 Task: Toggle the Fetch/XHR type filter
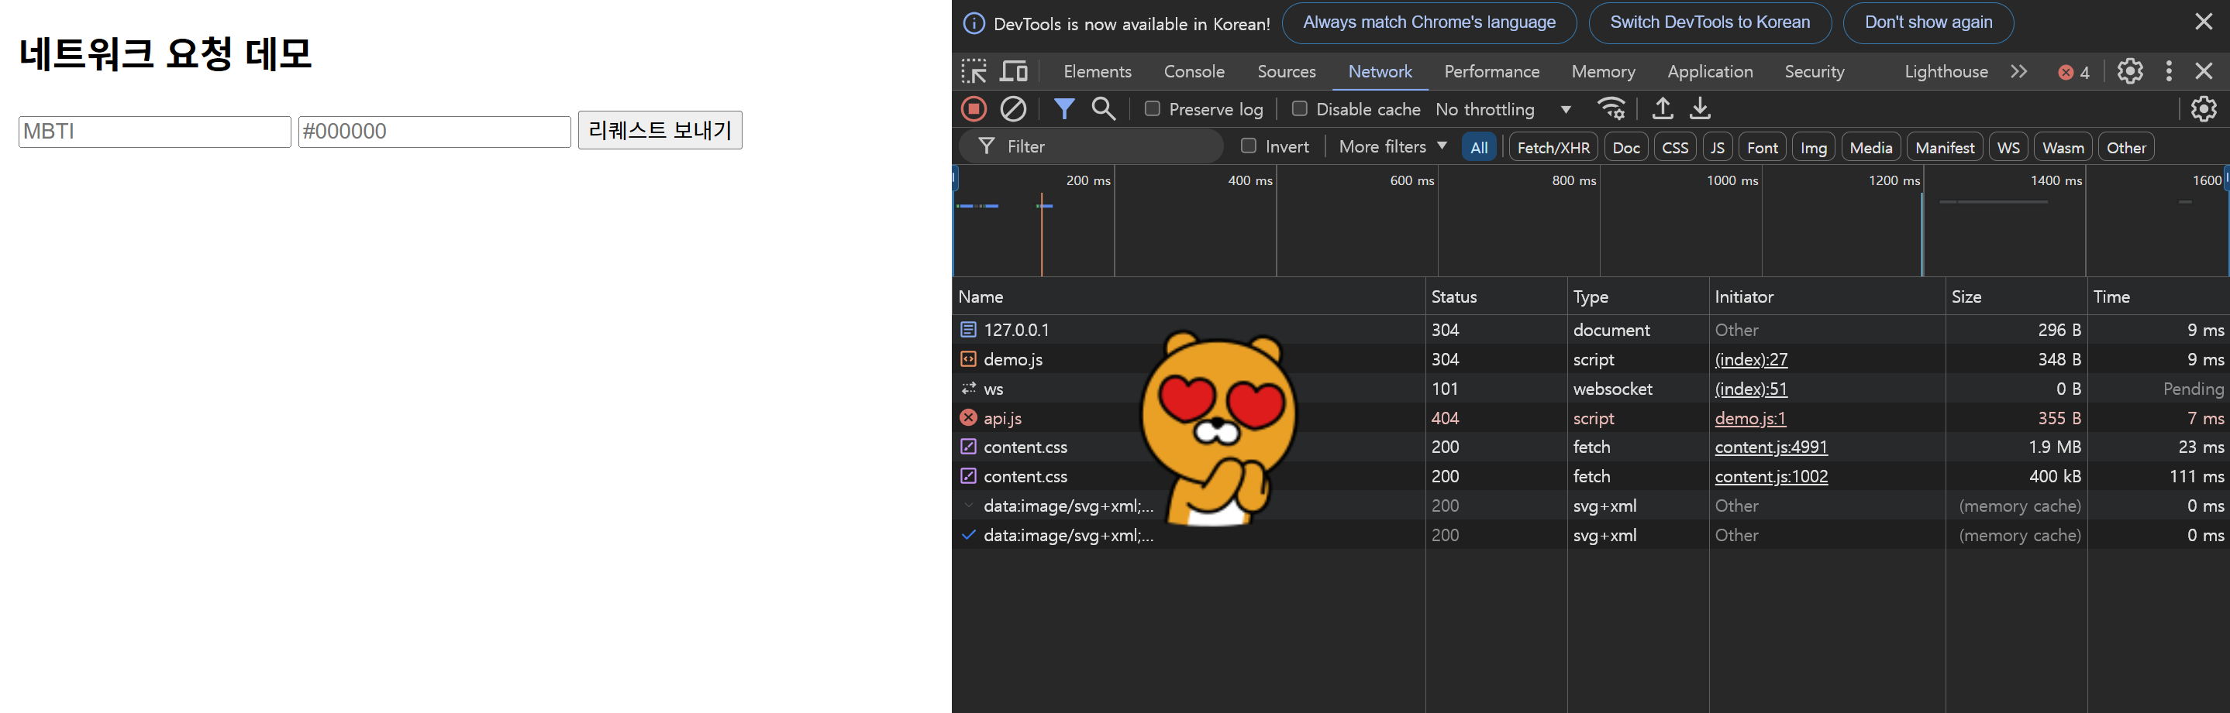(x=1553, y=147)
